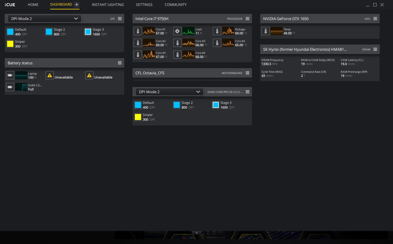This screenshot has height=244, width=393.
Task: Click the RAS# to CAS# Delay (tRCD) value
Action: click(x=307, y=64)
